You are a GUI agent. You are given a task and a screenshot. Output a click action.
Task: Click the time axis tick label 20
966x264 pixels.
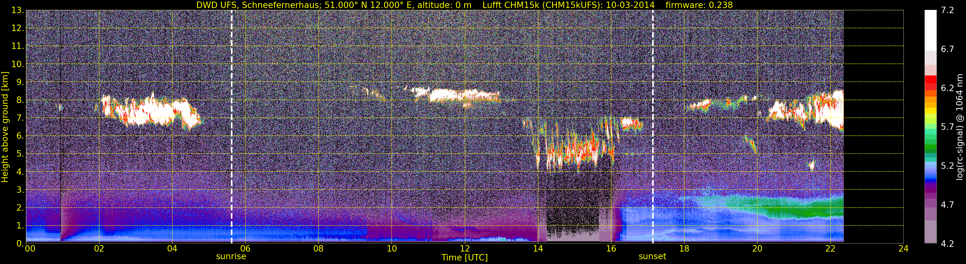coord(757,249)
